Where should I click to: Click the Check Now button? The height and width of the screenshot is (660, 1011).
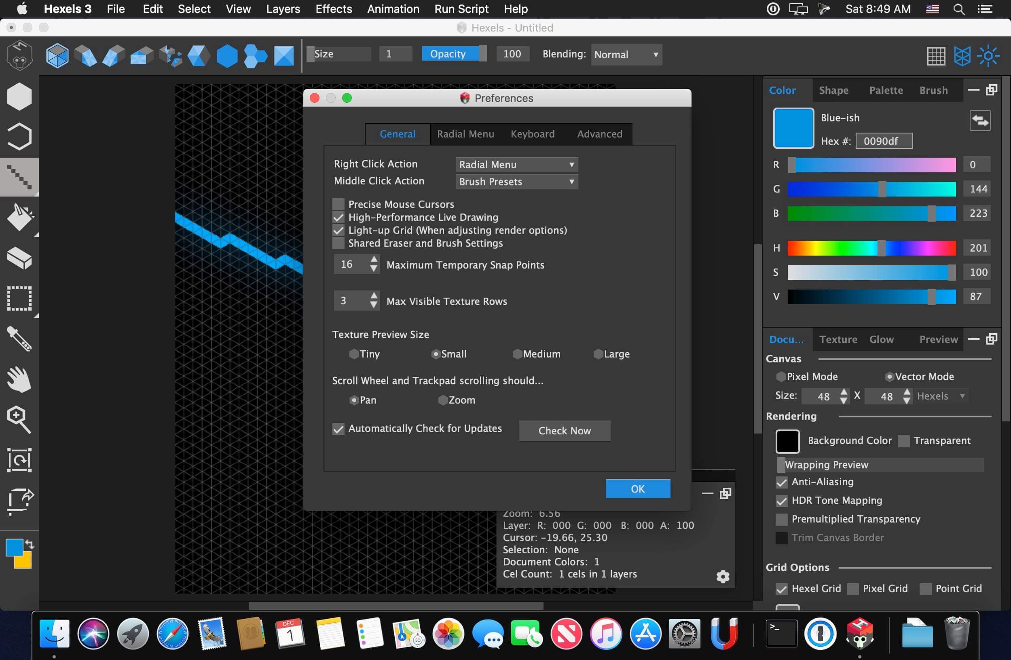pos(565,431)
